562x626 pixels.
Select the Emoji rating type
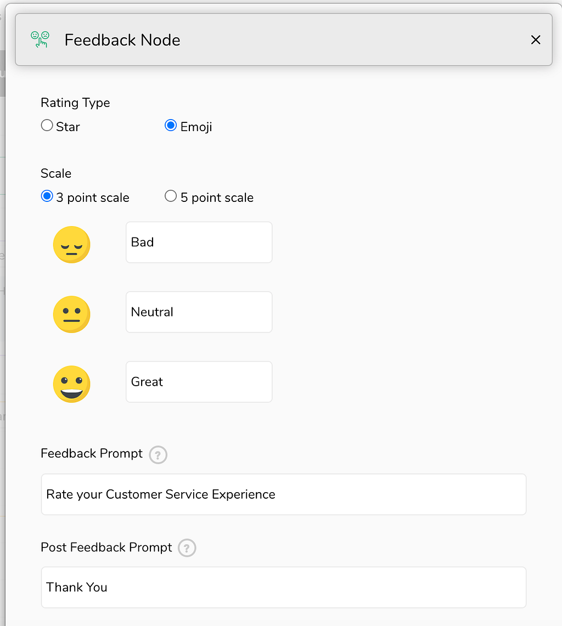(x=171, y=125)
